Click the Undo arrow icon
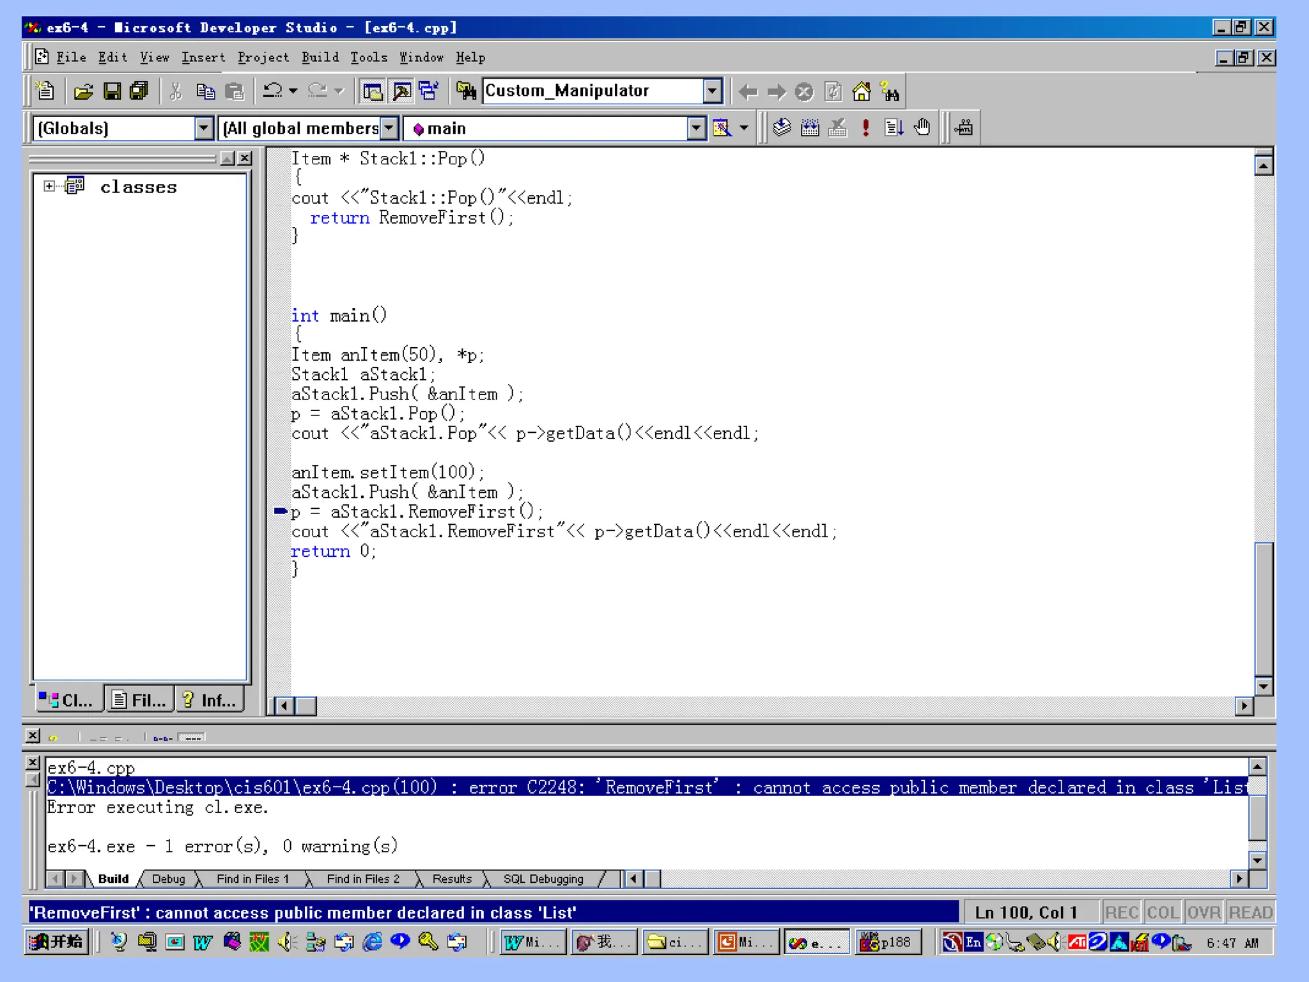 273,91
